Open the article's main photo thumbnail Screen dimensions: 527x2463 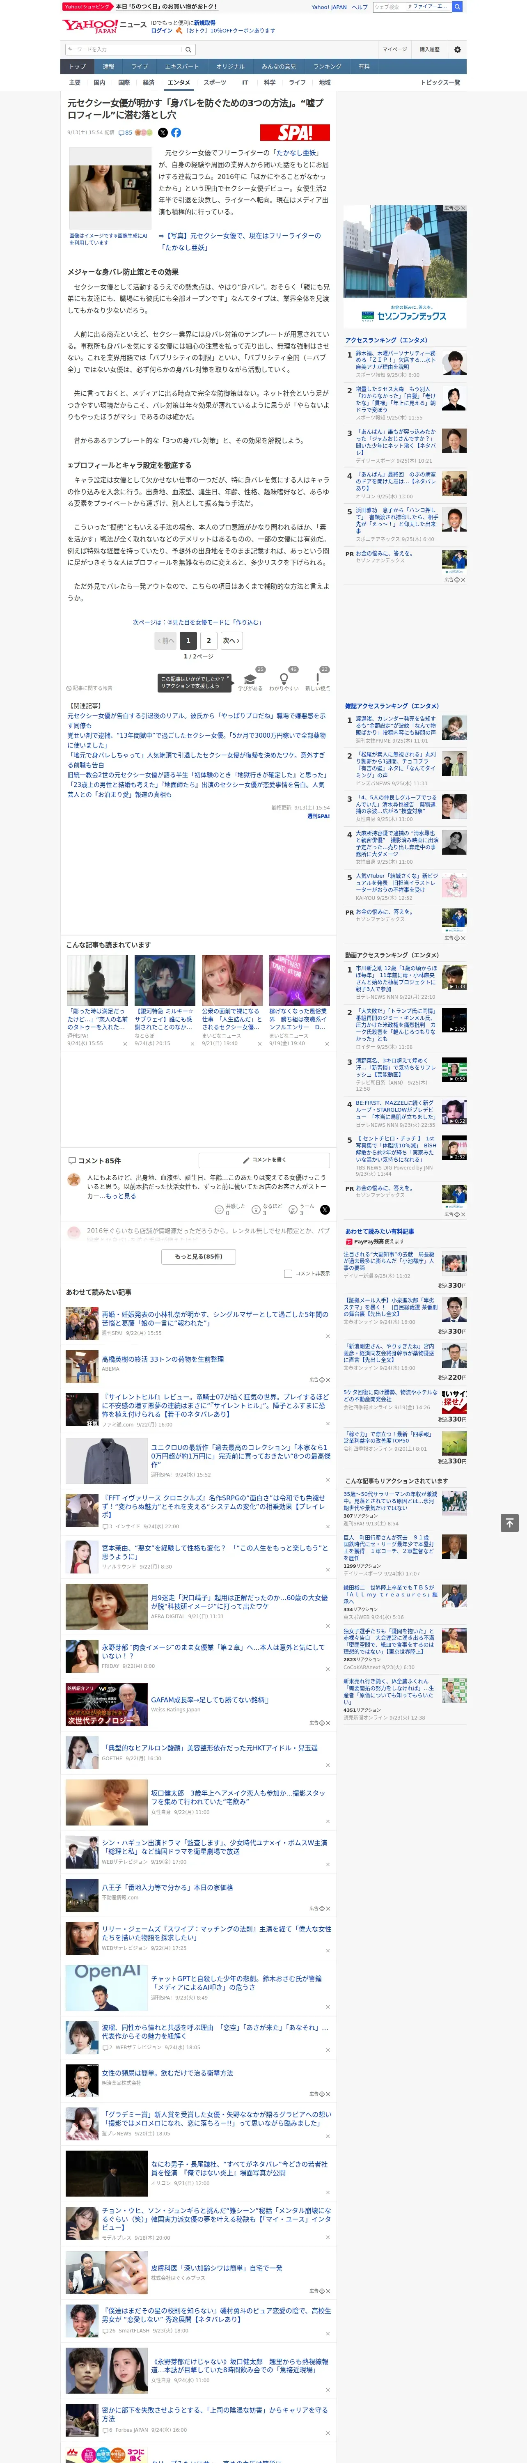click(x=109, y=188)
